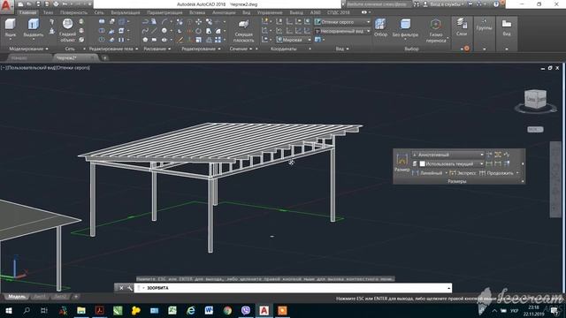Viewport: 566px width, 318px height.
Task: Open the Вид panel icon at ribbon end
Action: coord(507,24)
